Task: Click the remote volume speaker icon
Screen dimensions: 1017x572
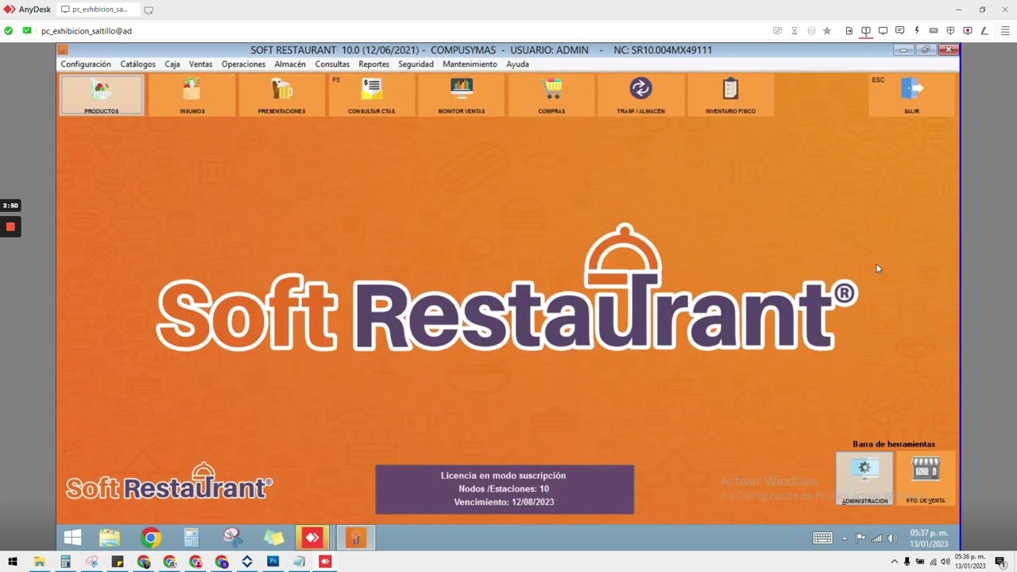Action: (x=892, y=538)
